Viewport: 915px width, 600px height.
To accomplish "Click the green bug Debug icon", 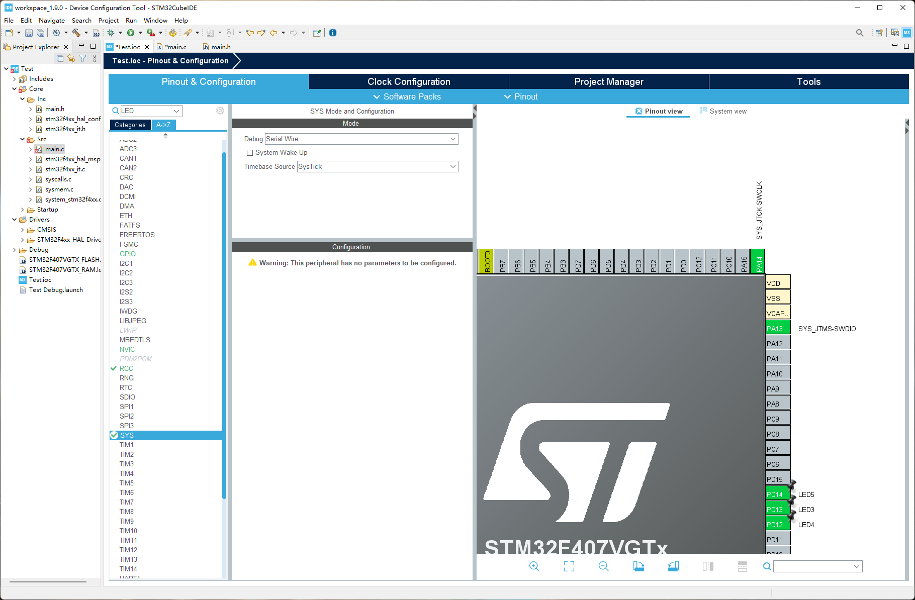I will 111,33.
